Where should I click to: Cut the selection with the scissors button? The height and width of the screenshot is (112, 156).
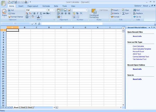tap(11, 10)
